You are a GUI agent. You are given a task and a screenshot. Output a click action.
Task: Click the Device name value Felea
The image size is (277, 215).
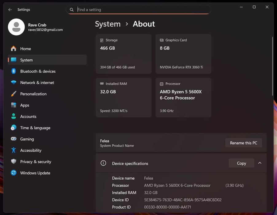149,178
